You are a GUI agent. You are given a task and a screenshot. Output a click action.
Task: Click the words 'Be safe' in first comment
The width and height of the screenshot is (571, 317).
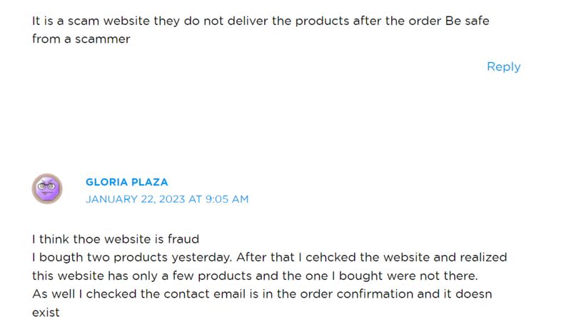[x=468, y=21]
